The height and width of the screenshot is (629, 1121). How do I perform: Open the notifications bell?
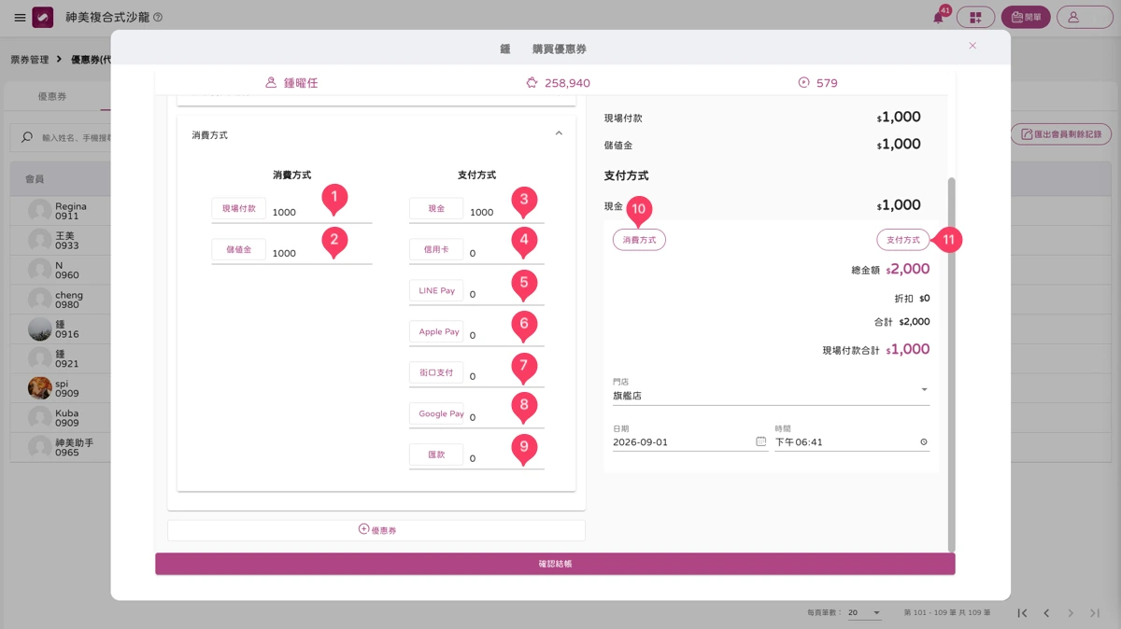click(x=938, y=18)
